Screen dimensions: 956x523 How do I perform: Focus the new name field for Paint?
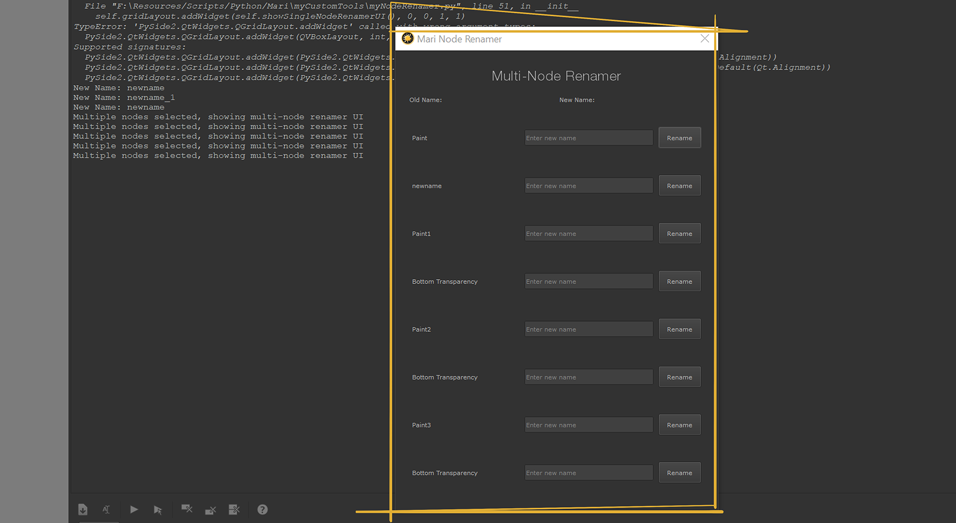(588, 138)
